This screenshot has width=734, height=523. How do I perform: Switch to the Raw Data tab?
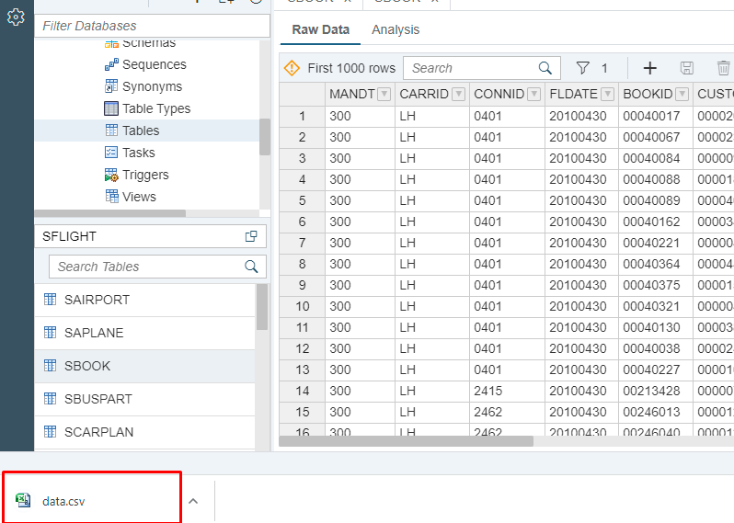click(321, 29)
